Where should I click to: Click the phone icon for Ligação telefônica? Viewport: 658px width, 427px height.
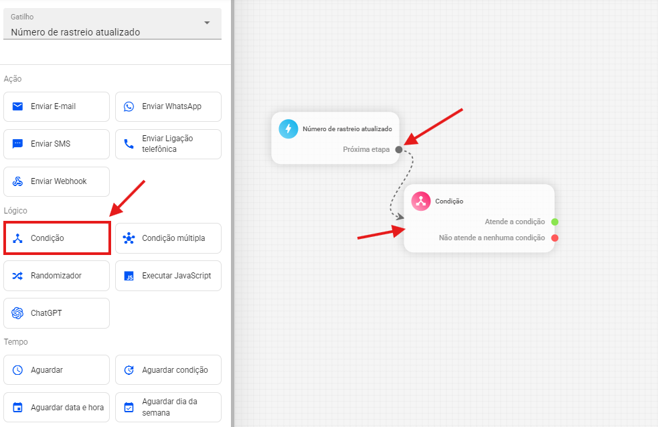(x=129, y=144)
